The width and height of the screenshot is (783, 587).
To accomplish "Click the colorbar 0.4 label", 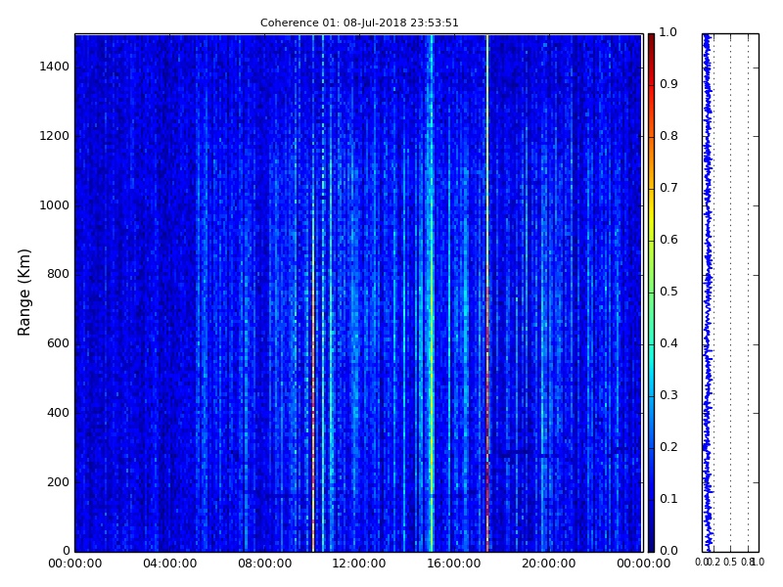I will 668,343.
